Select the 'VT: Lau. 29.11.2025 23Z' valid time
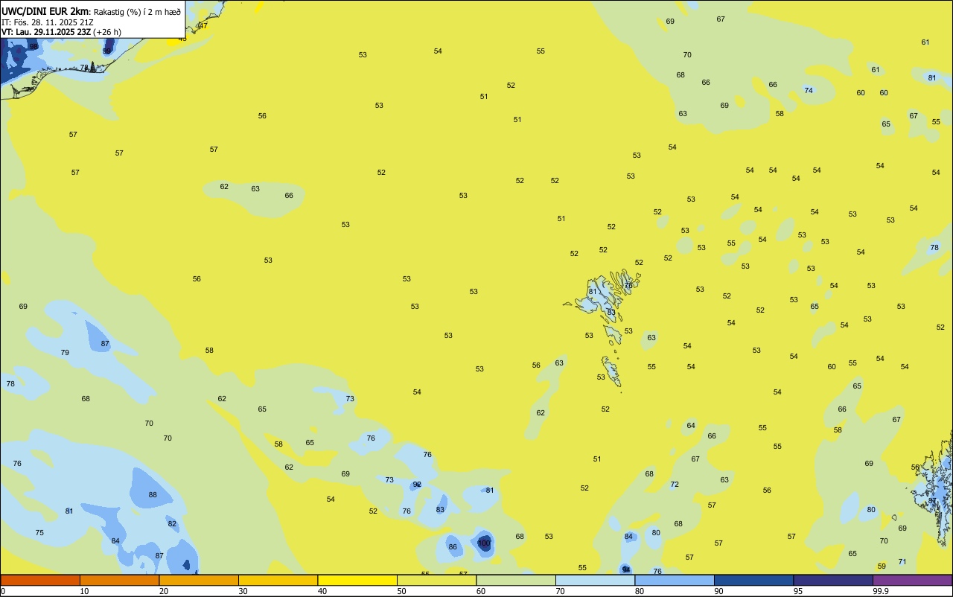Image resolution: width=953 pixels, height=597 pixels. (46, 32)
